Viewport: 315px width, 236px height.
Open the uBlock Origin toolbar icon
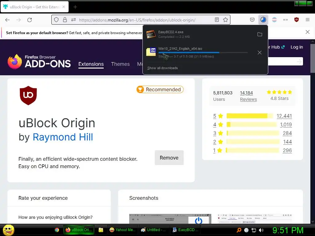296,20
